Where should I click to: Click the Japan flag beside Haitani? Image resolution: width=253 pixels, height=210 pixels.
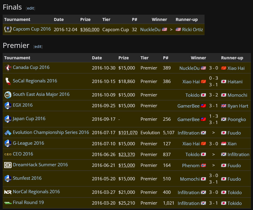[x=224, y=81]
